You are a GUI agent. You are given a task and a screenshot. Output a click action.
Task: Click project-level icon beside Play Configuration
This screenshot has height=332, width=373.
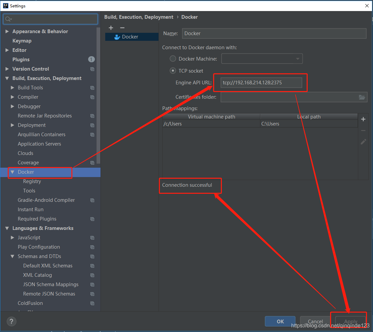pos(92,247)
